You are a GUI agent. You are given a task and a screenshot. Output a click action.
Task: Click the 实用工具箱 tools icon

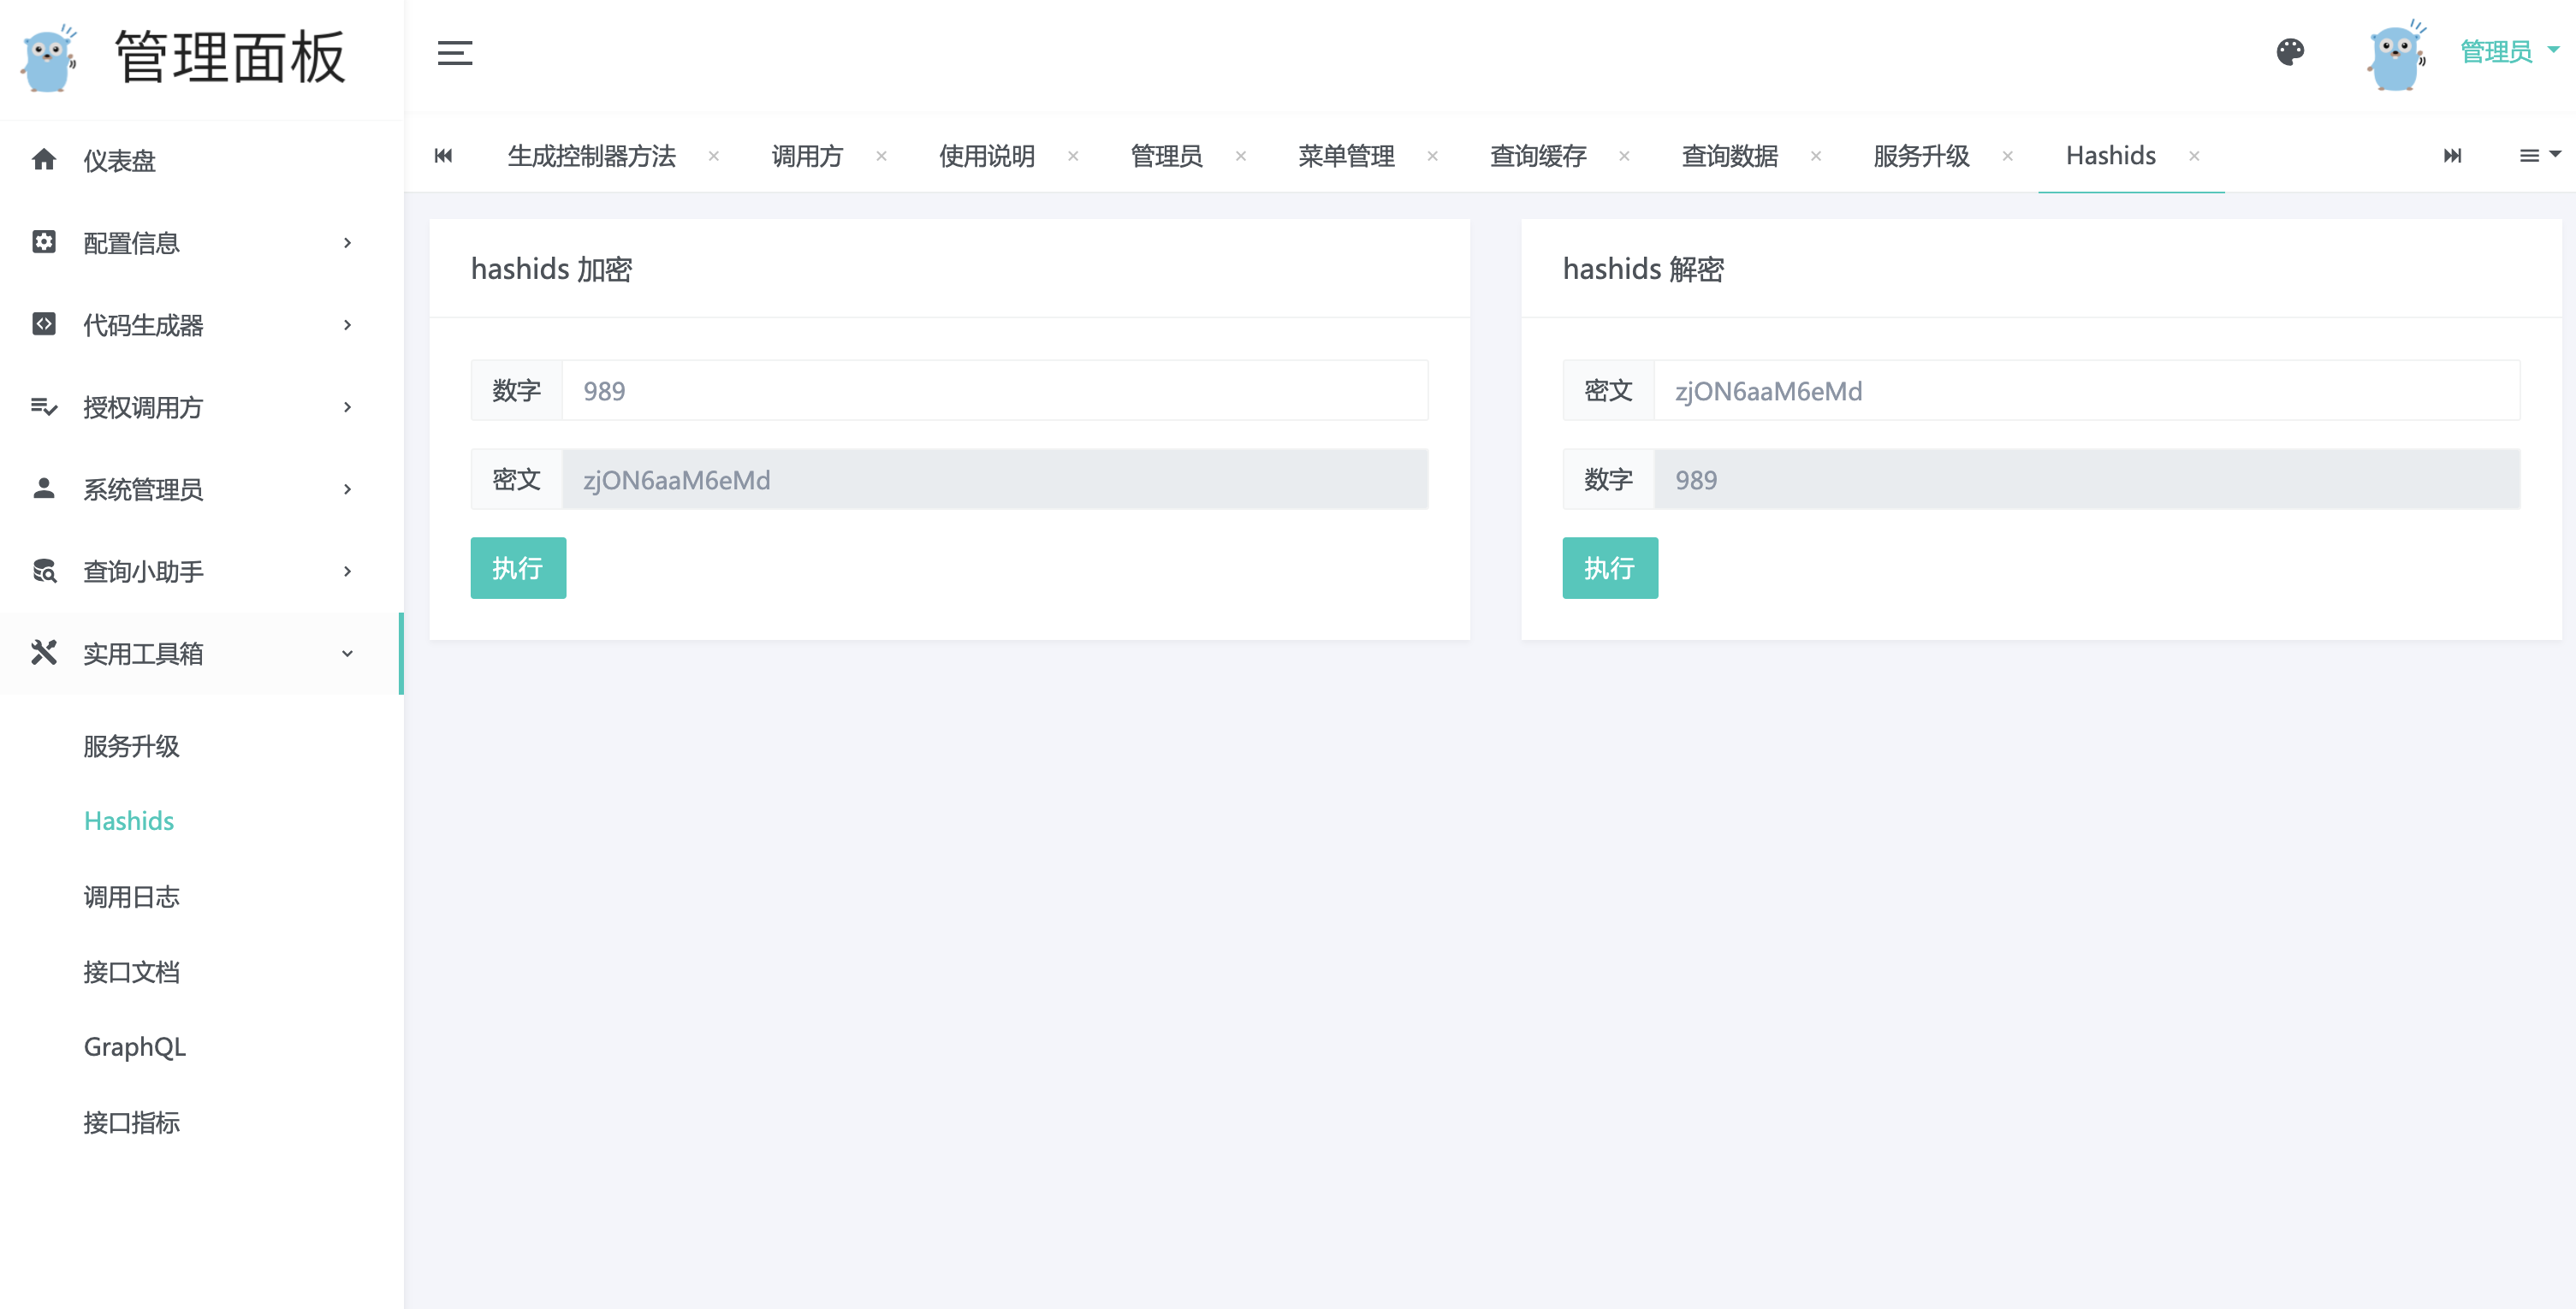click(44, 652)
